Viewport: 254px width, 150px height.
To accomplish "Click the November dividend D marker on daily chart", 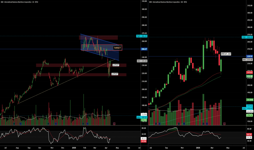I will tap(56, 124).
